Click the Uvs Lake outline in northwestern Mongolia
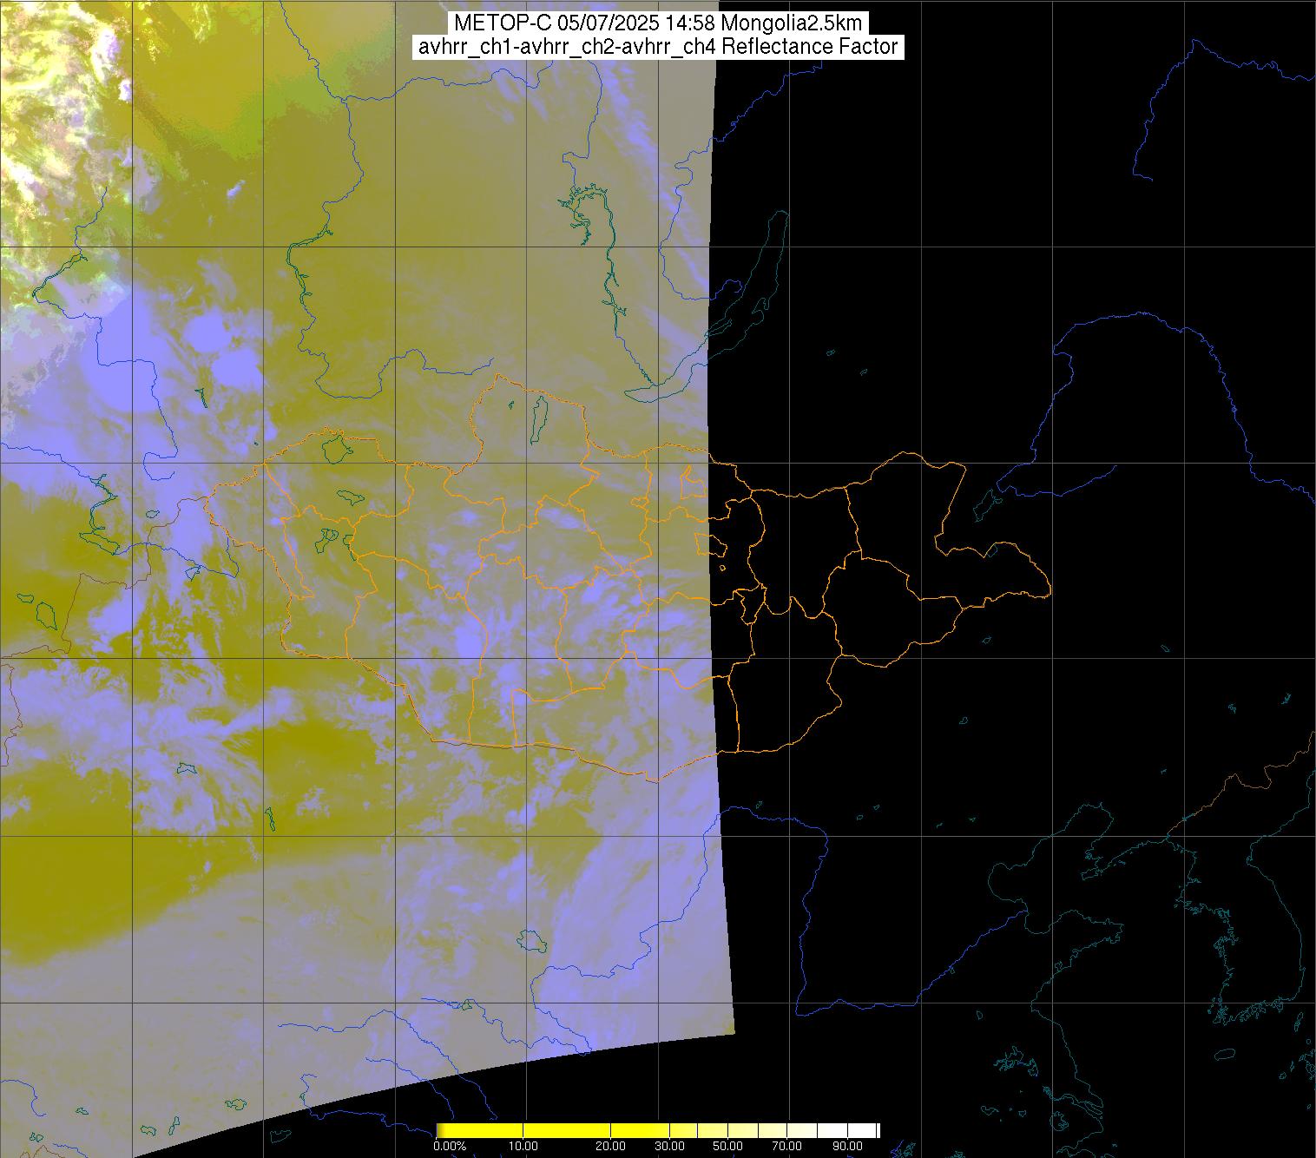This screenshot has width=1316, height=1158. tap(334, 449)
